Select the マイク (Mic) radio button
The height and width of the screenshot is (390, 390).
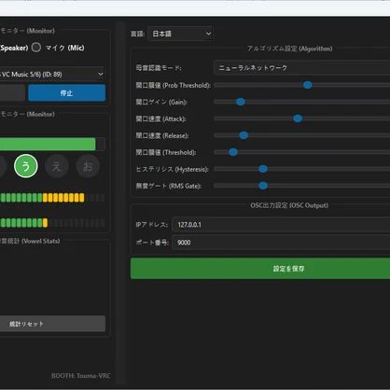coord(36,48)
